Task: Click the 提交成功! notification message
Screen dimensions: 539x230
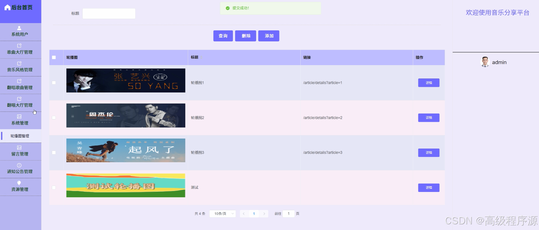Action: [241, 8]
